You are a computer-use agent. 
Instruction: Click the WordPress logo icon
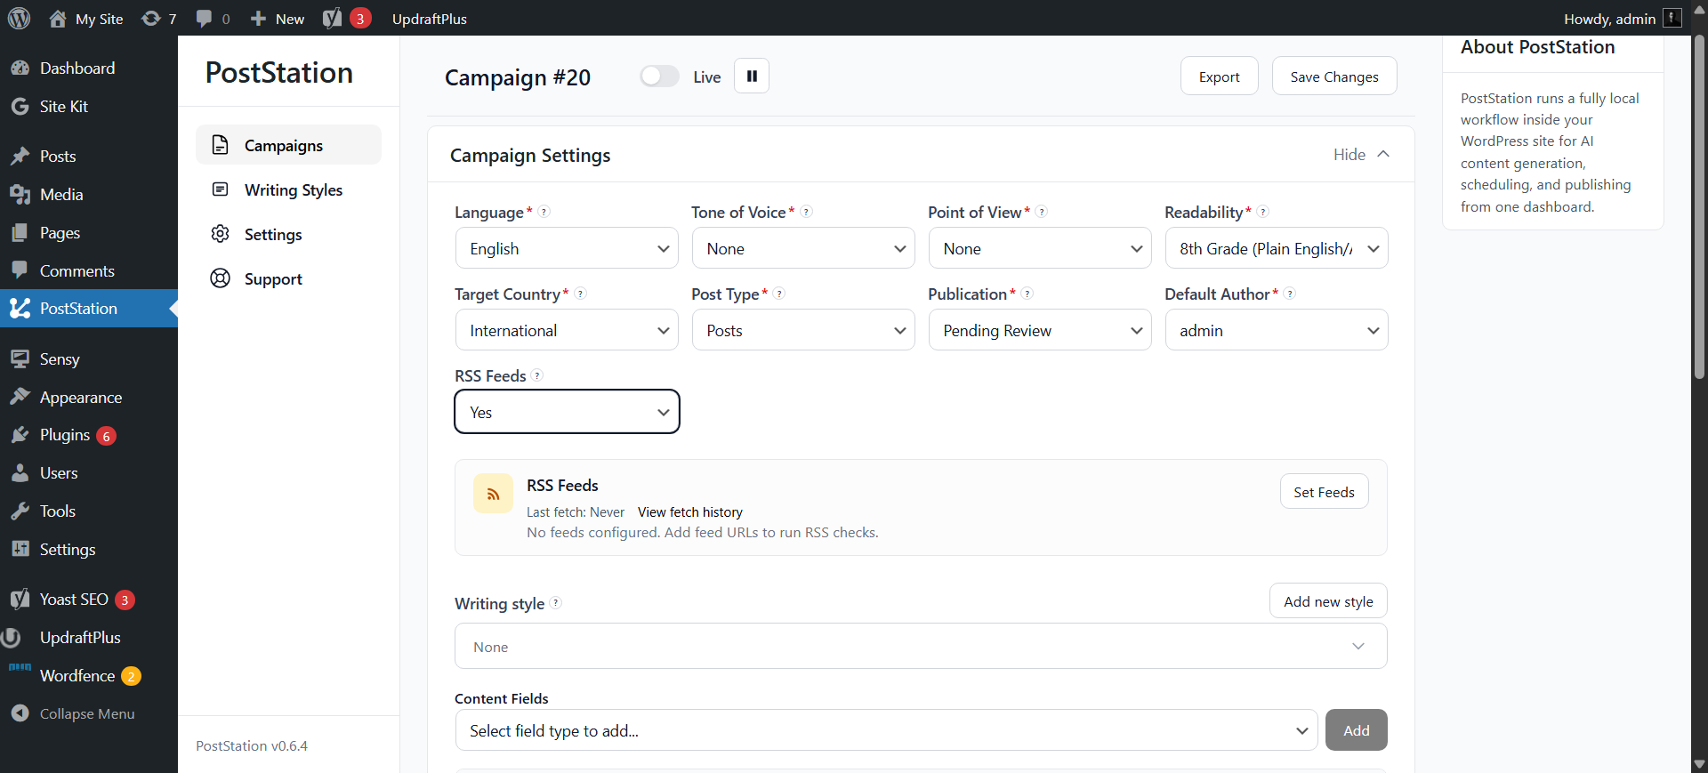click(x=20, y=18)
